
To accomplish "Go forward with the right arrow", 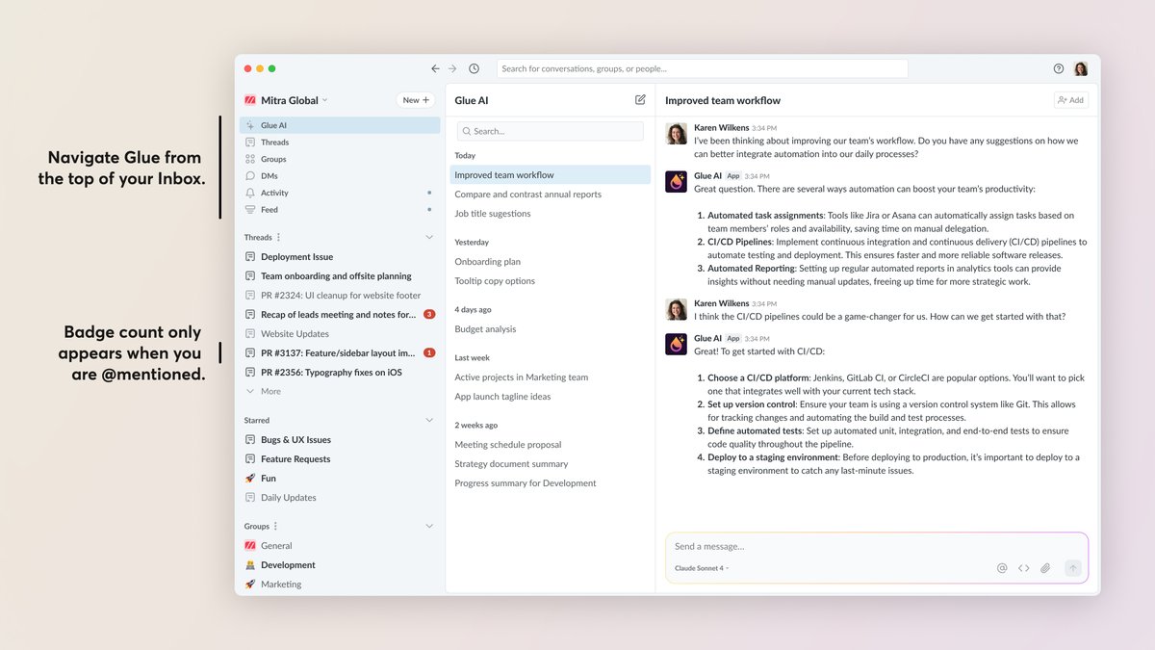I will 452,68.
